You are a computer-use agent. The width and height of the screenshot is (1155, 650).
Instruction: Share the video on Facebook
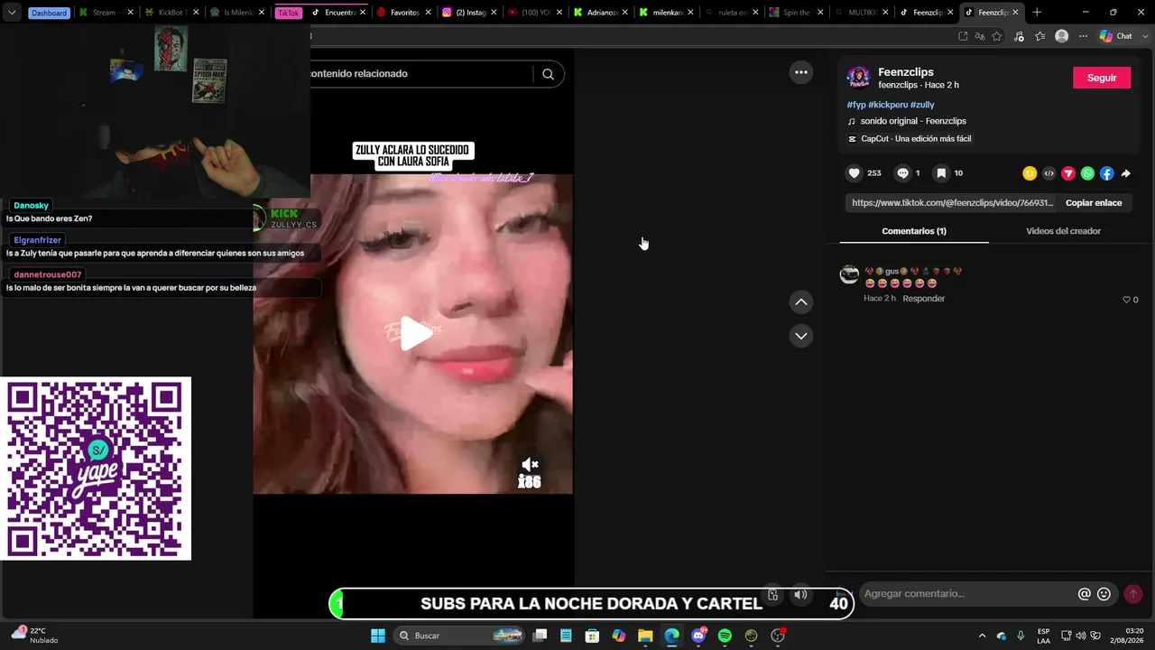pyautogui.click(x=1106, y=173)
